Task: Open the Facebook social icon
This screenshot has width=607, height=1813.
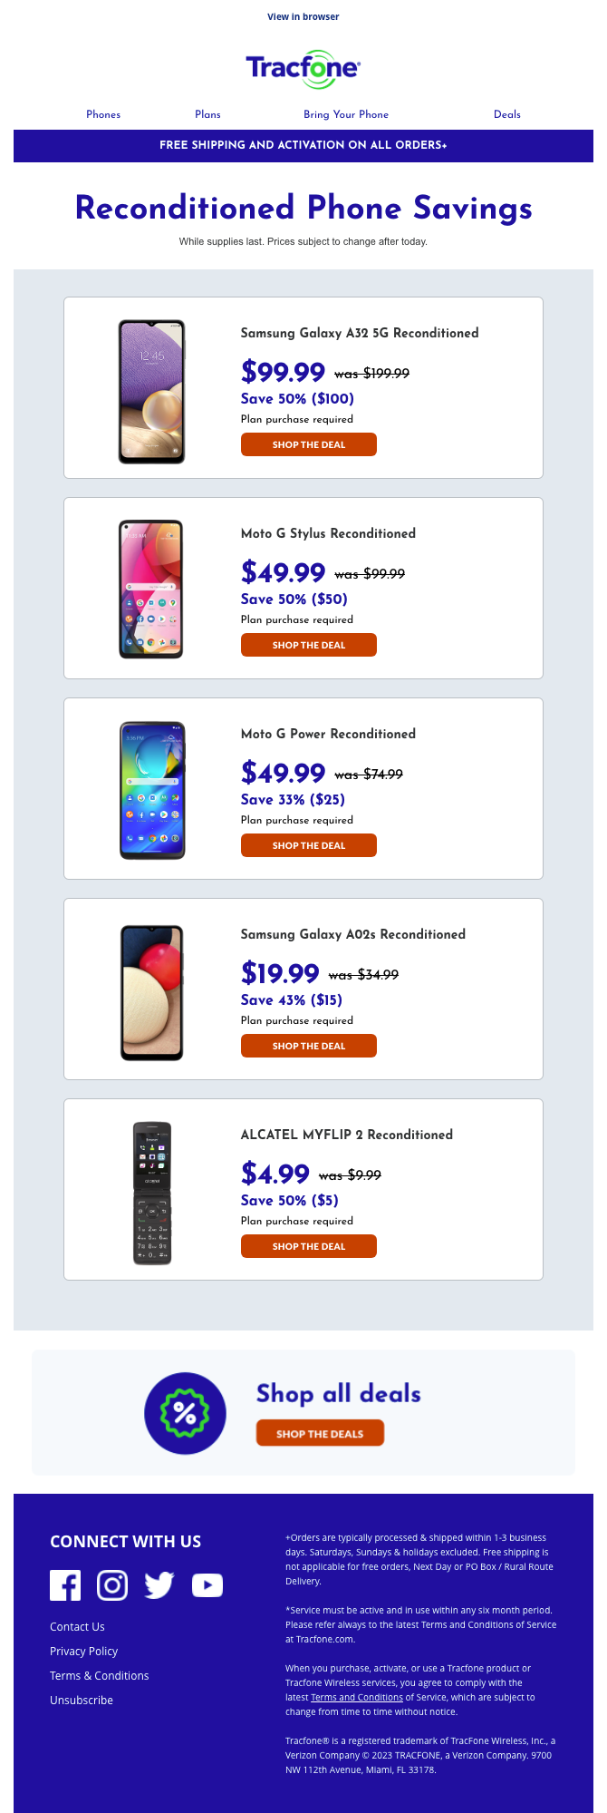Action: (x=65, y=1584)
